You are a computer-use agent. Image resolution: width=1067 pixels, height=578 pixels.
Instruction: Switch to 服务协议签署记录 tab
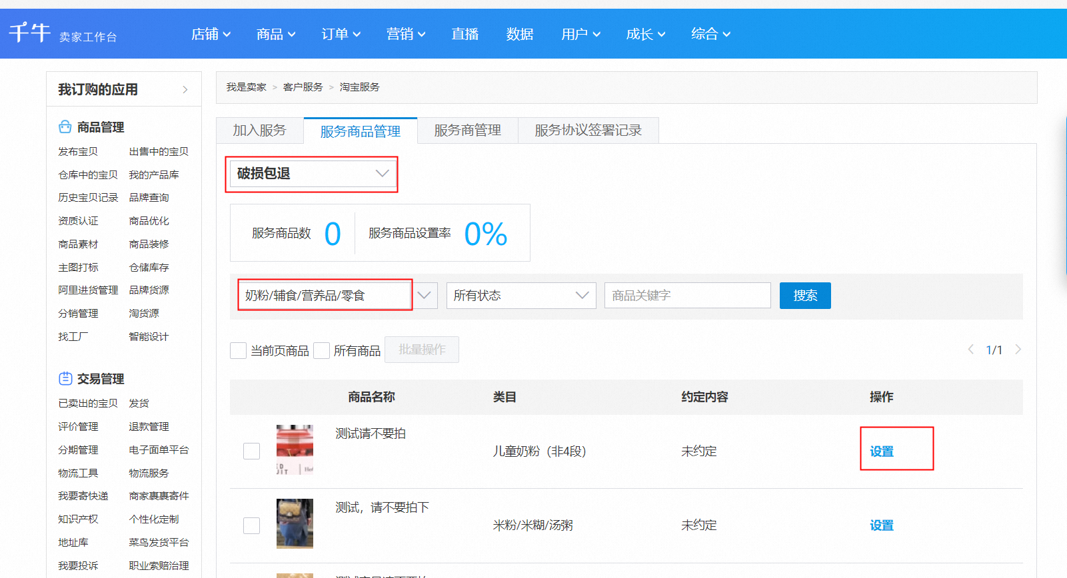coord(588,131)
